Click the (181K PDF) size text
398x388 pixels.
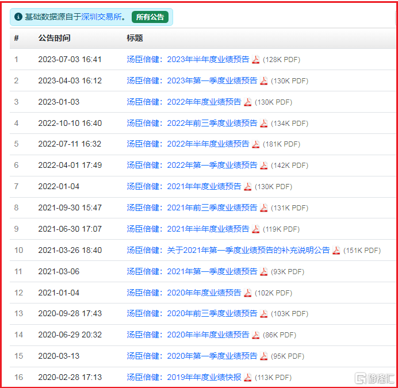click(x=281, y=145)
